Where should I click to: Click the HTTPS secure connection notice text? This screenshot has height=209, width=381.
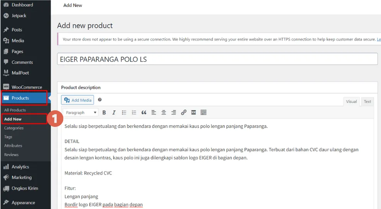pos(219,39)
